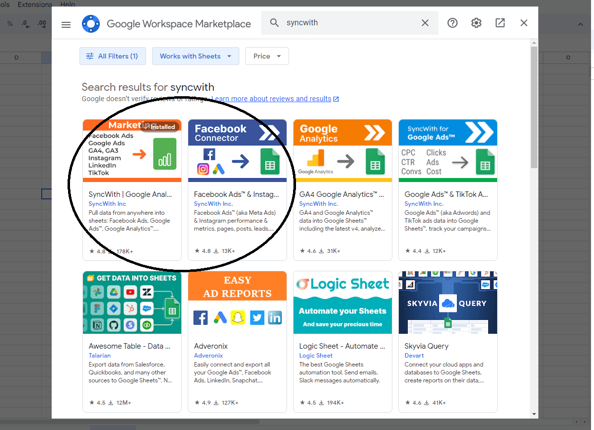Click the Talarian developer link
This screenshot has height=430, width=594.
point(99,356)
